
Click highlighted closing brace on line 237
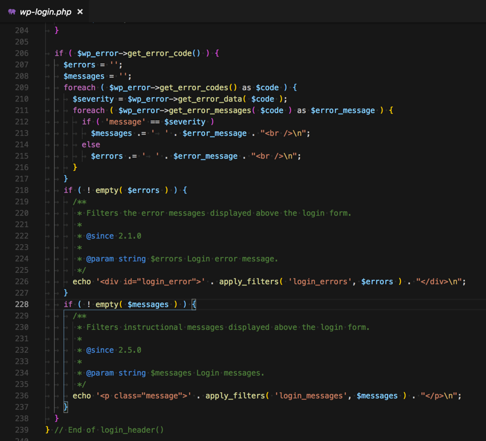[66, 407]
